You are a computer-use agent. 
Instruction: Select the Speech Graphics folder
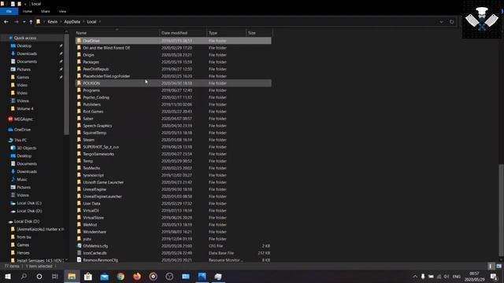coord(173,126)
